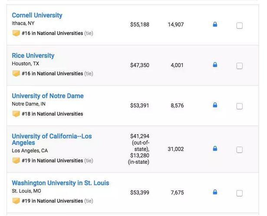
Task: Click UCLA's gold ranking badge icon
Action: point(16,160)
